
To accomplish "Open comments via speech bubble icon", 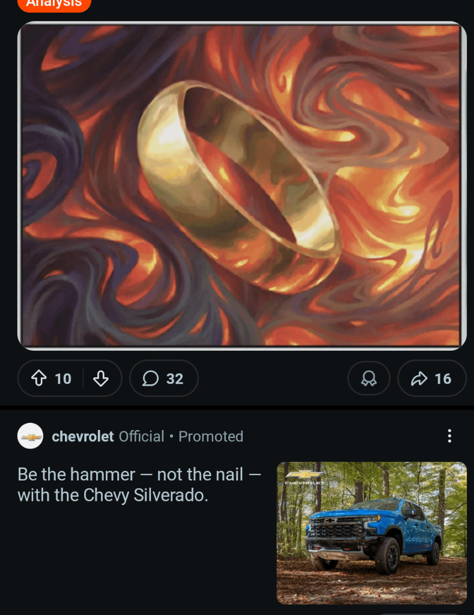I will (150, 378).
